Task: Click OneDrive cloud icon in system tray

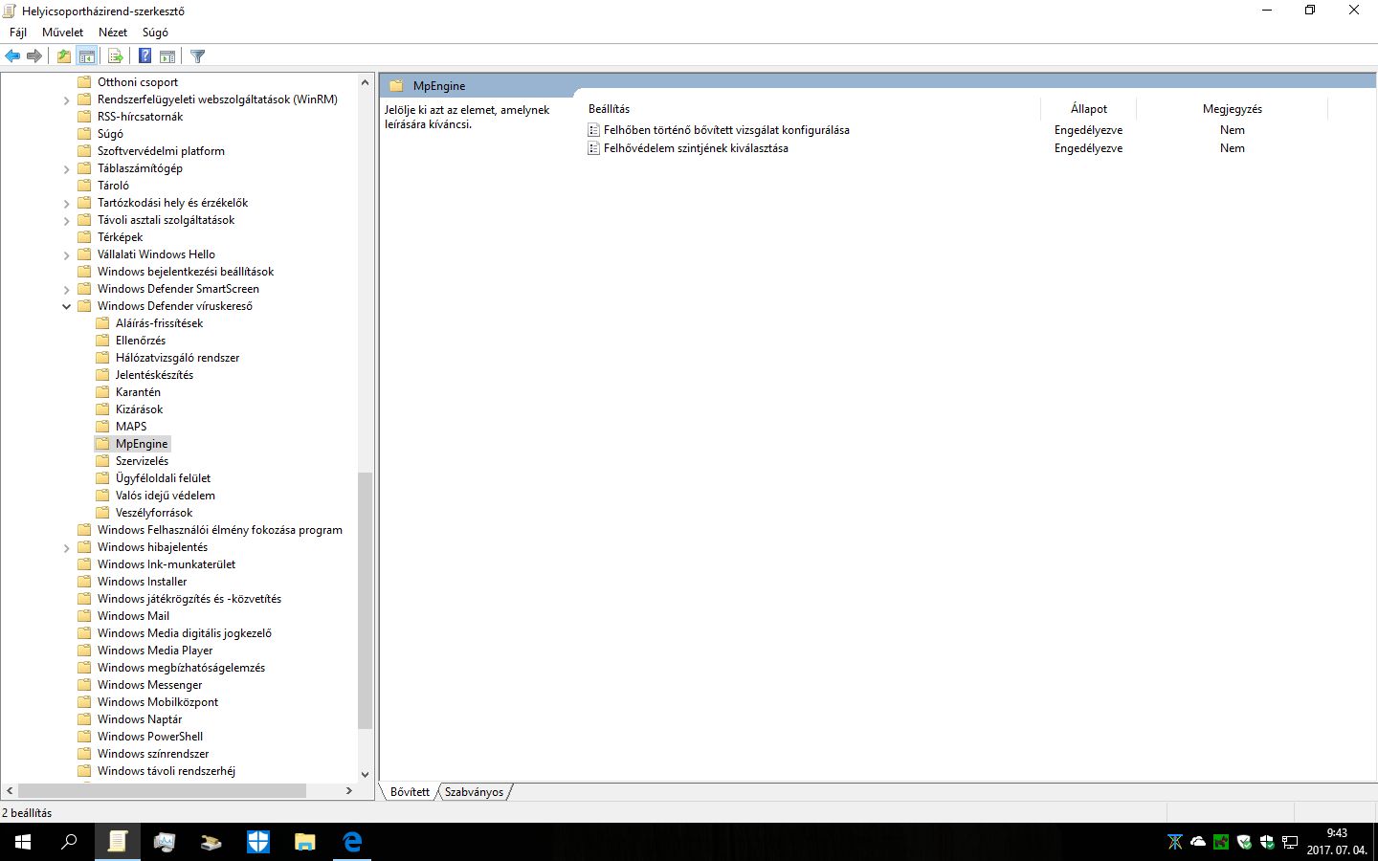Action: click(x=1198, y=842)
